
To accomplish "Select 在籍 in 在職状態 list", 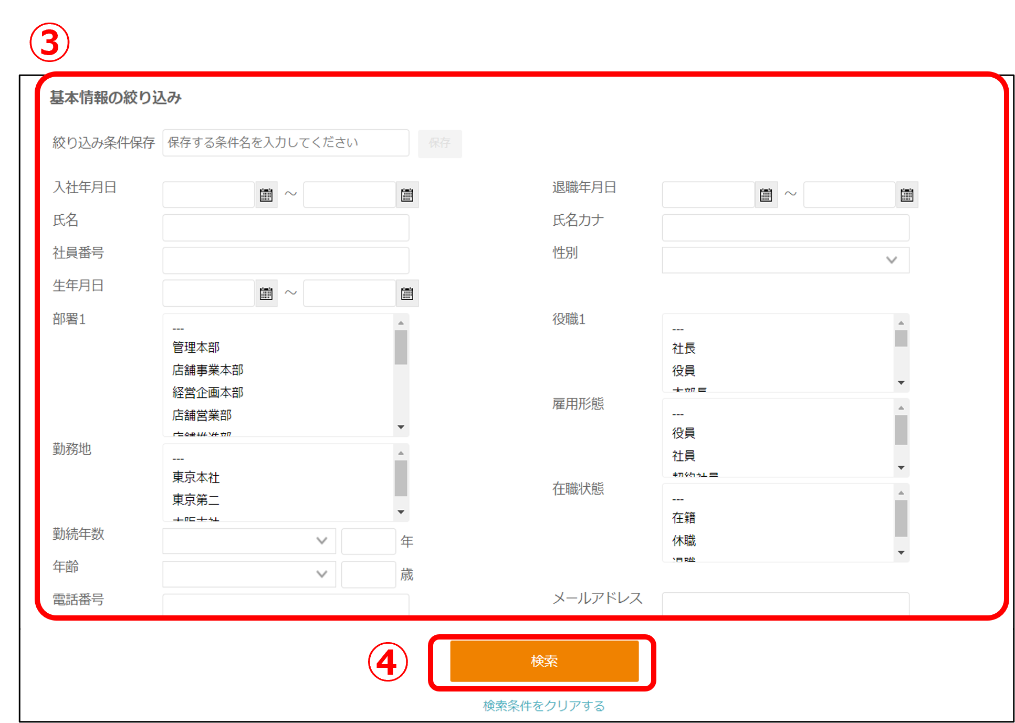I will point(684,518).
